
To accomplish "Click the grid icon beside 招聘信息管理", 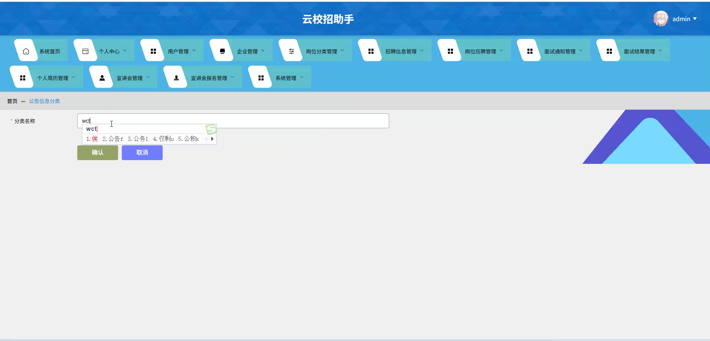I will [371, 51].
